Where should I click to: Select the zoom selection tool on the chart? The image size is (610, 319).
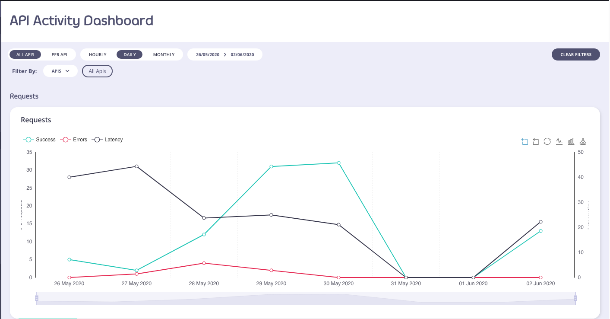click(x=525, y=141)
